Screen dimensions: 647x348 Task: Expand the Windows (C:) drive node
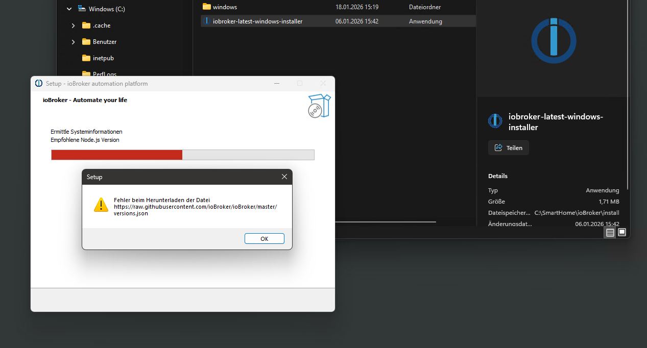[x=69, y=9]
